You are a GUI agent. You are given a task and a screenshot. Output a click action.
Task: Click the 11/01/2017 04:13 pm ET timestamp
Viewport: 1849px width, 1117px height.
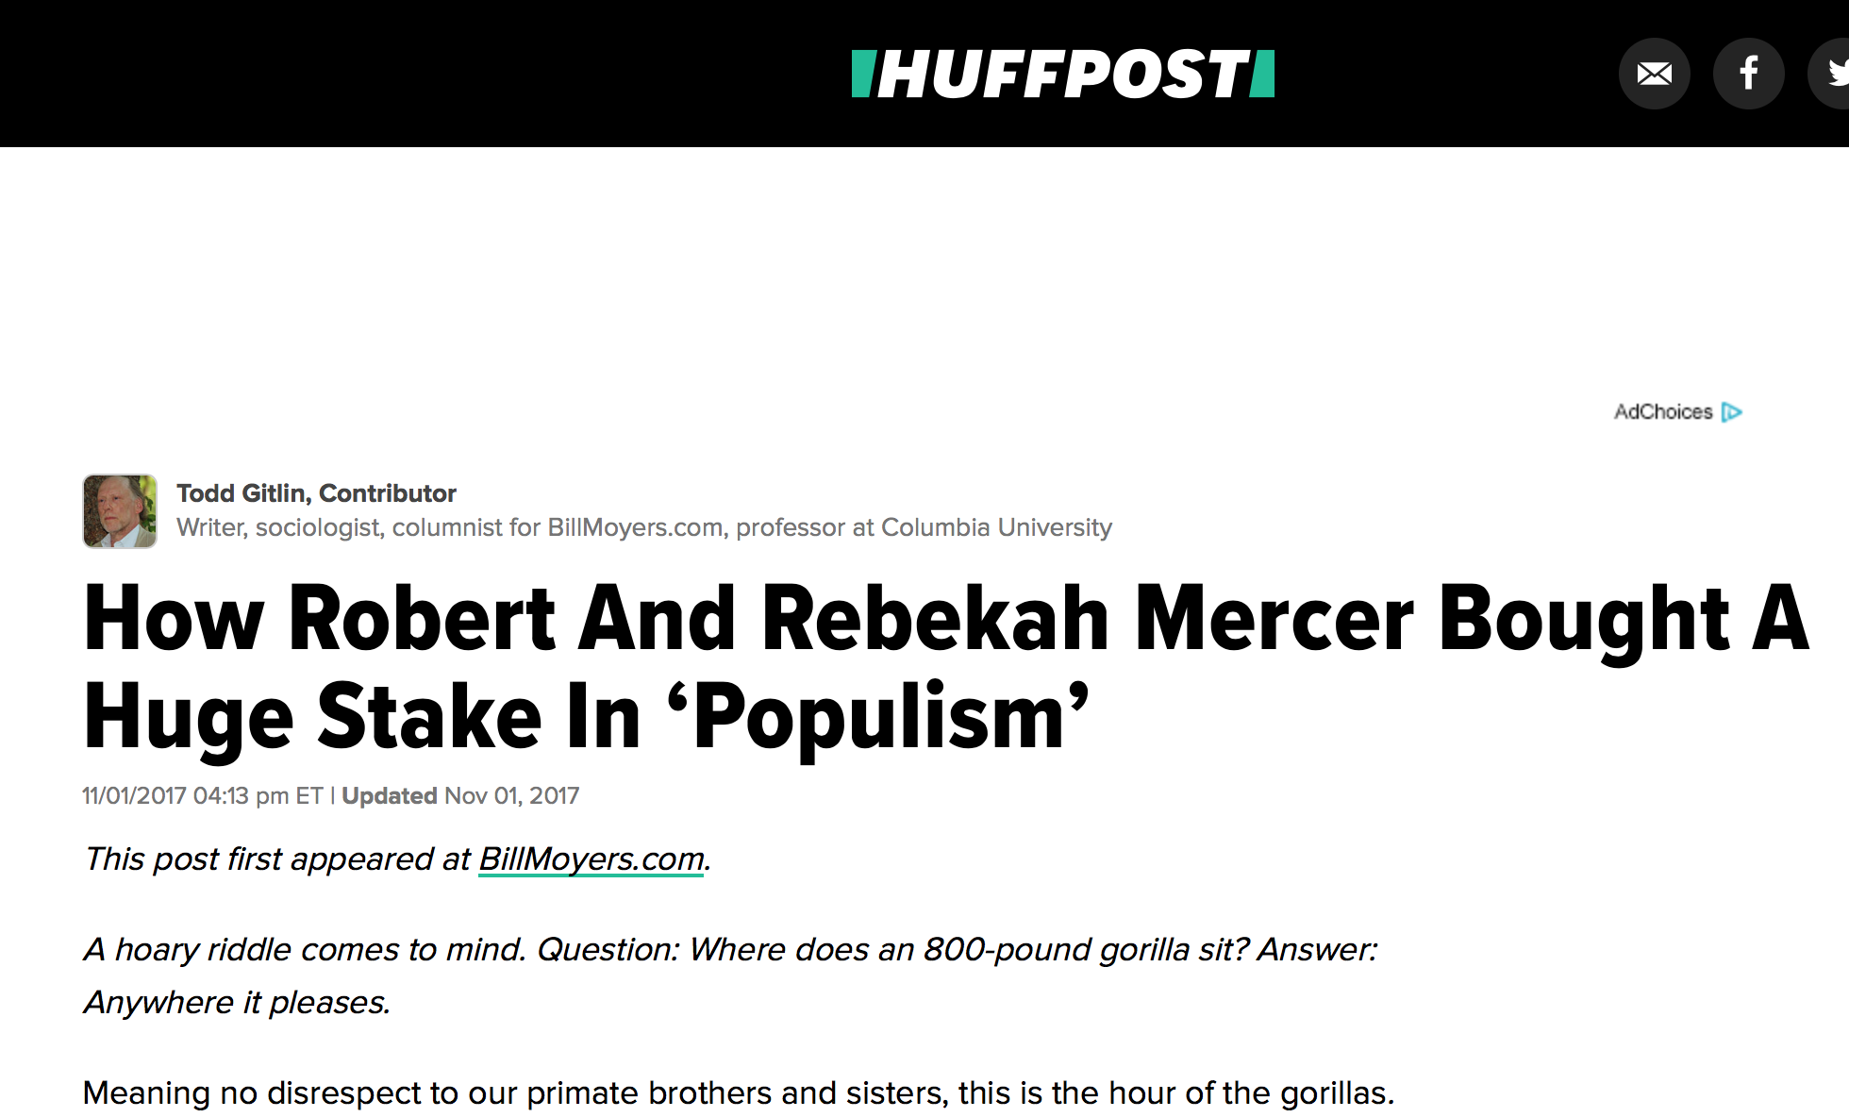(x=202, y=796)
